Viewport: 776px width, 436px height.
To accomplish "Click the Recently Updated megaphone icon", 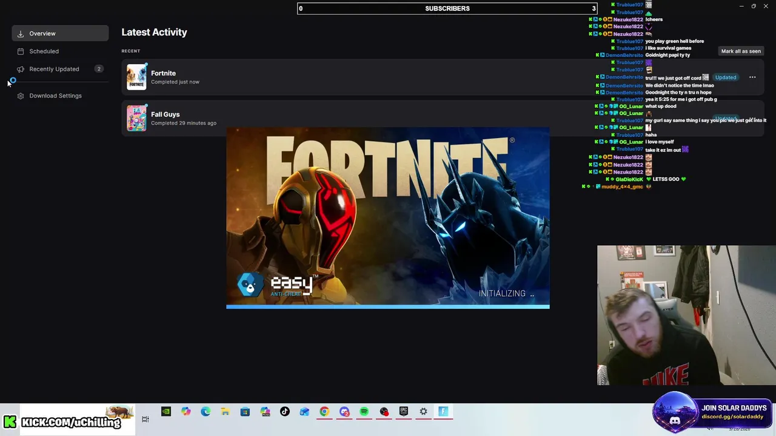I will pyautogui.click(x=21, y=69).
